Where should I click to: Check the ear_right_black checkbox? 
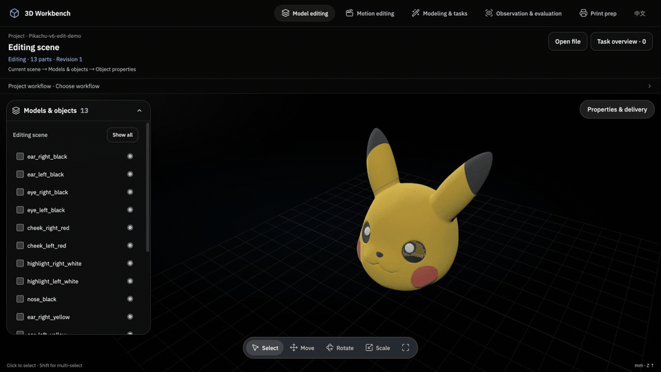(x=20, y=156)
